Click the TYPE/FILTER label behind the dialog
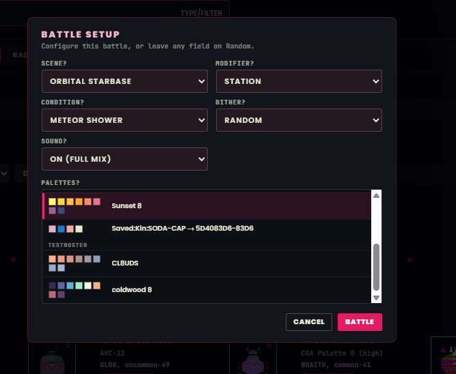The height and width of the screenshot is (374, 456). [x=201, y=13]
